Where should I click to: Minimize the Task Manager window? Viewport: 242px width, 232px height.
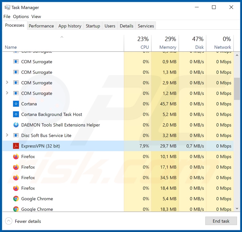pyautogui.click(x=197, y=7)
